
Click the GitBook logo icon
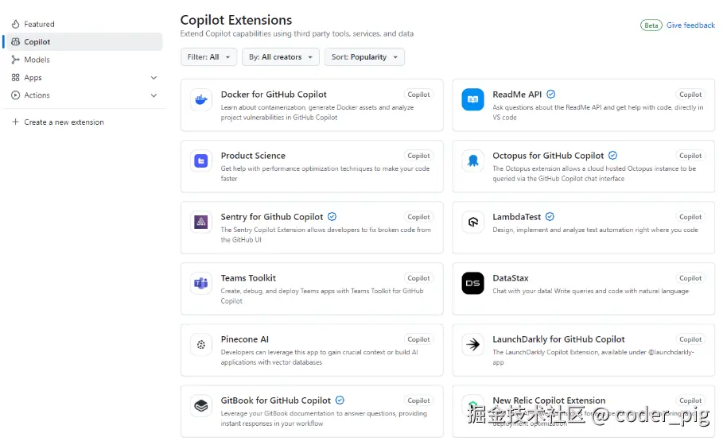[201, 405]
